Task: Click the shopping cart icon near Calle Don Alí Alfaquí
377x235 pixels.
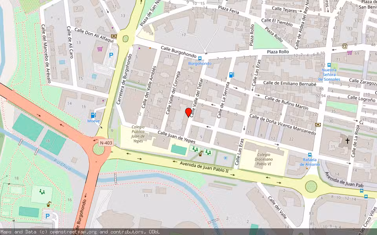Action: coord(100,49)
